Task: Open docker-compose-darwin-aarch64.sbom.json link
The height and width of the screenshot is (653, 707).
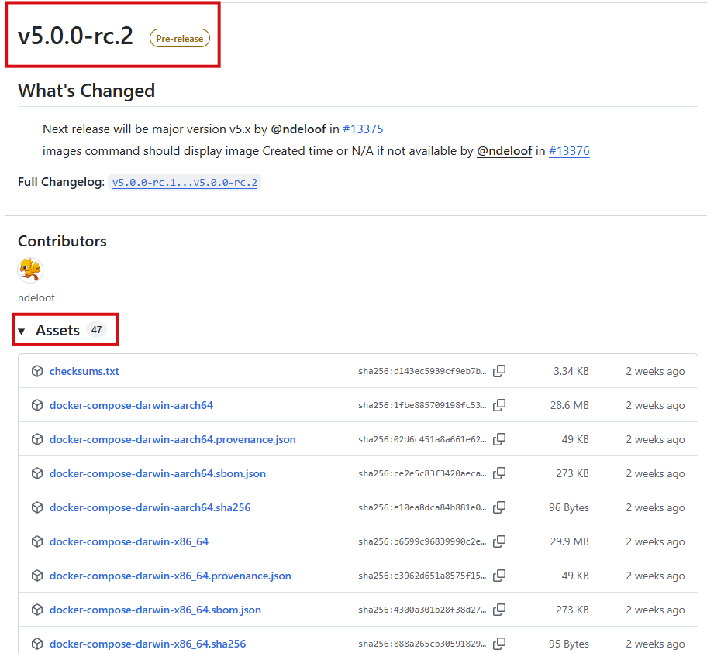Action: 158,473
